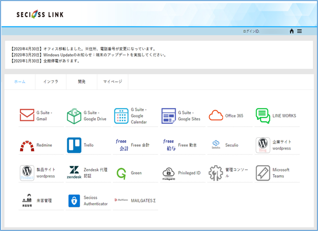Click the Redmine text link

click(x=44, y=145)
